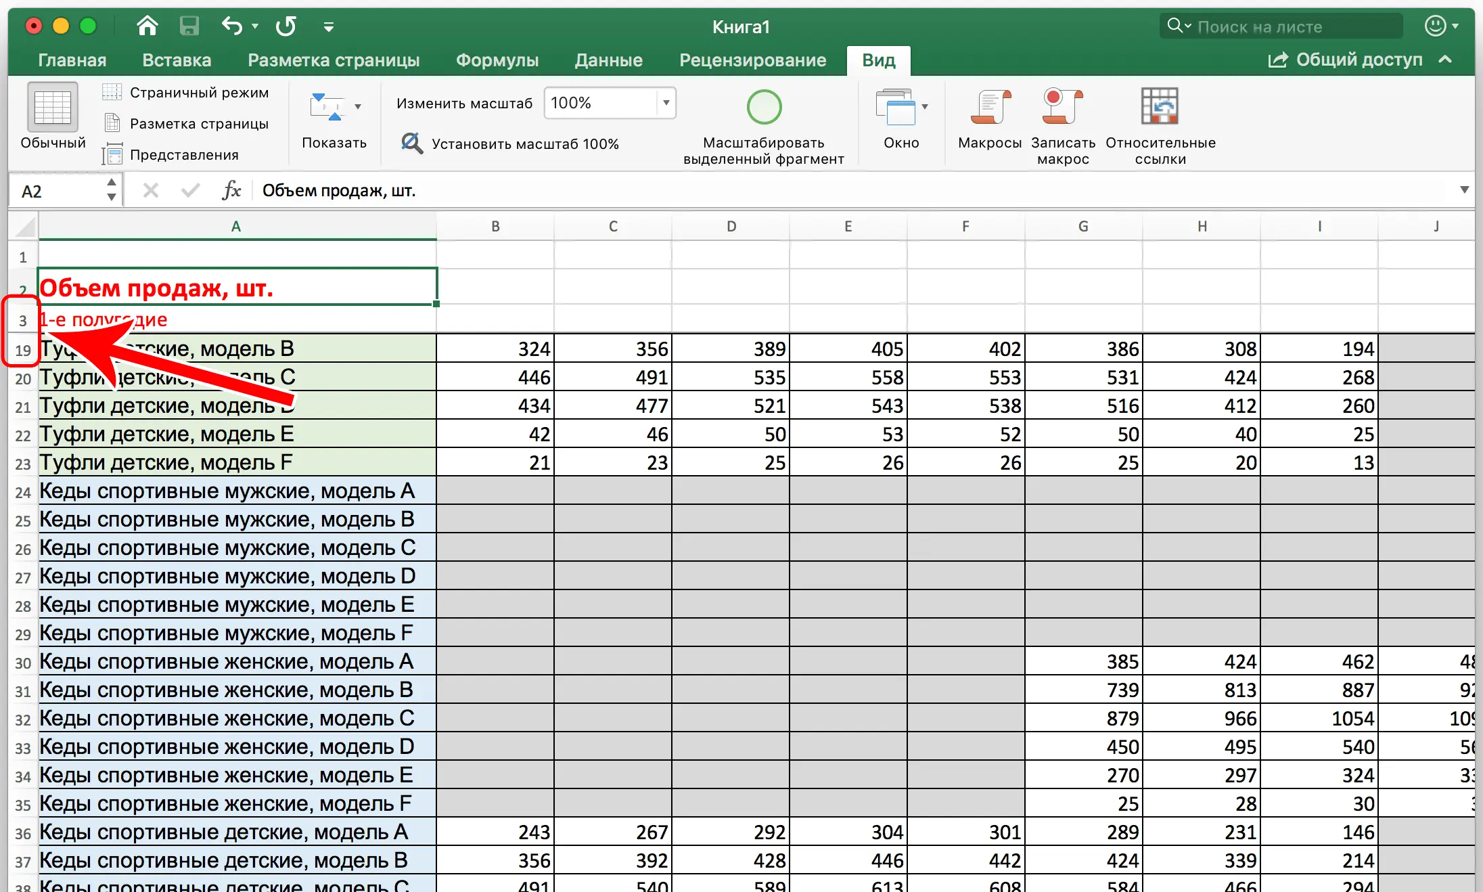Viewport: 1483px width, 892px height.
Task: Open the Customize Quick Access Toolbar dropdown
Action: (x=329, y=27)
